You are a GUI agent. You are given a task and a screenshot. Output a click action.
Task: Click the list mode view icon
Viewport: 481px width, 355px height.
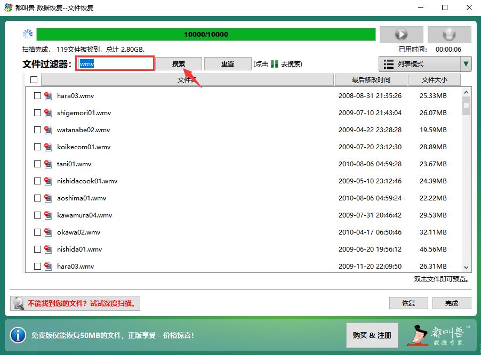(x=389, y=64)
